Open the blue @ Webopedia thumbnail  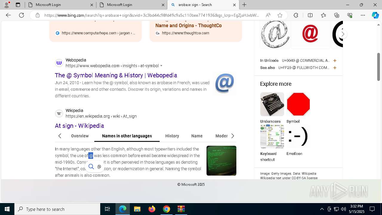click(224, 83)
